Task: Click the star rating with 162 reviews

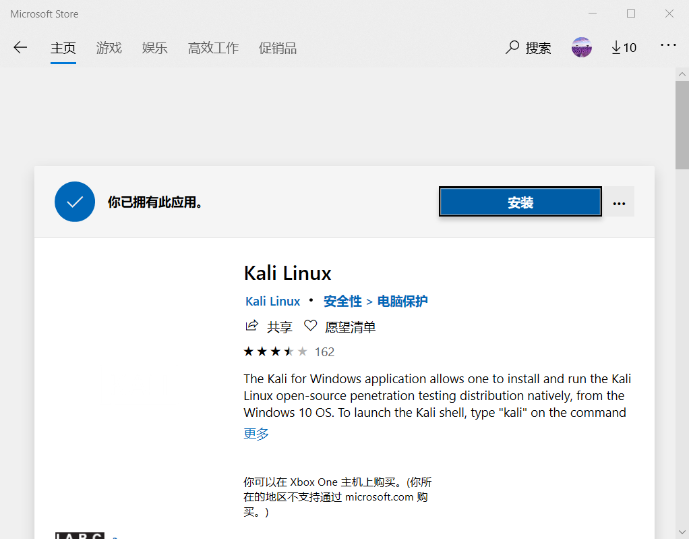Action: coord(289,351)
